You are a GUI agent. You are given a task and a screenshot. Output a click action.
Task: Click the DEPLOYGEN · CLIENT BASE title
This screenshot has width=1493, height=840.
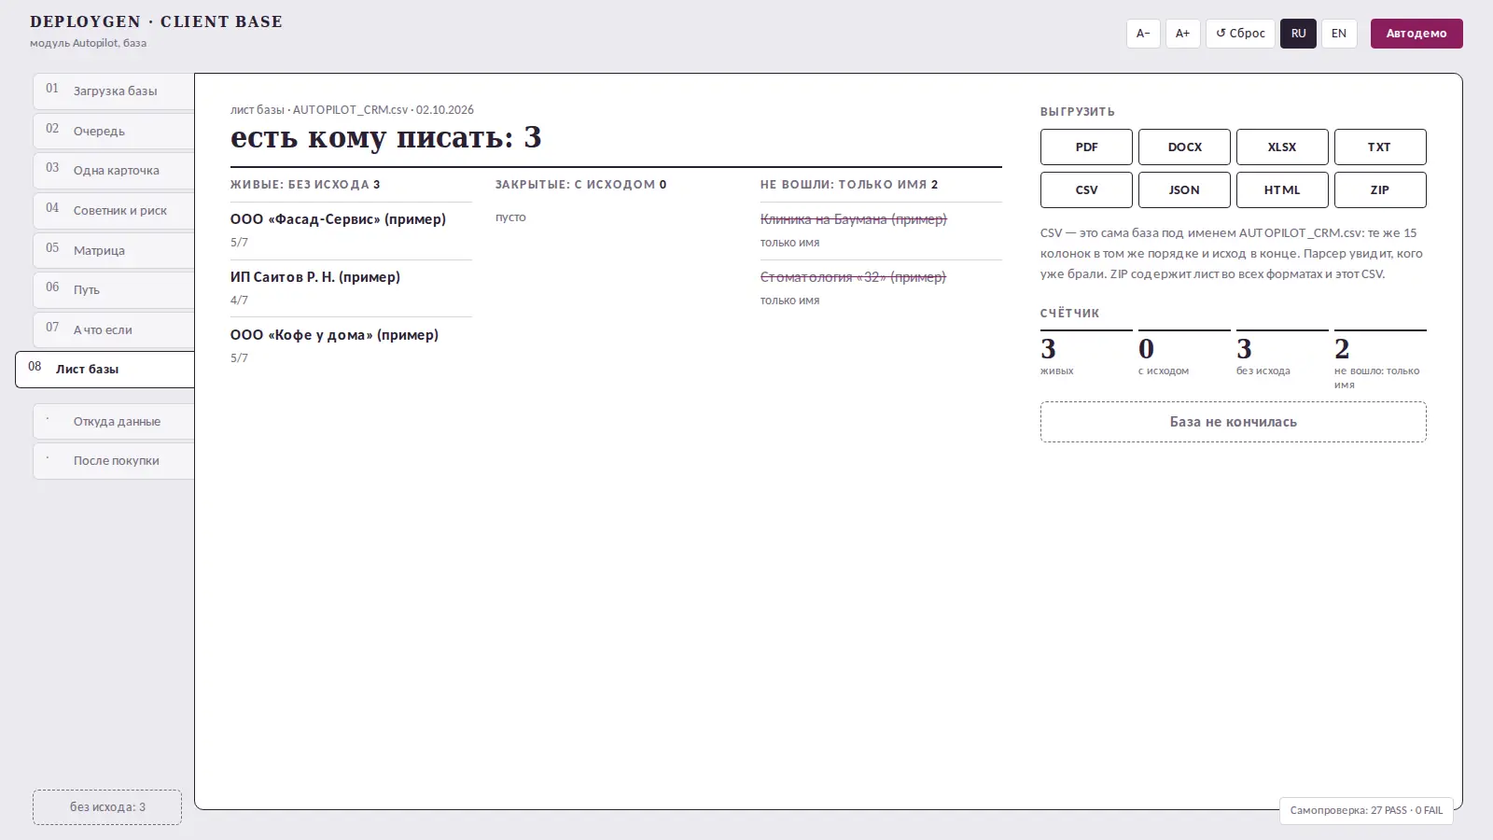[156, 21]
